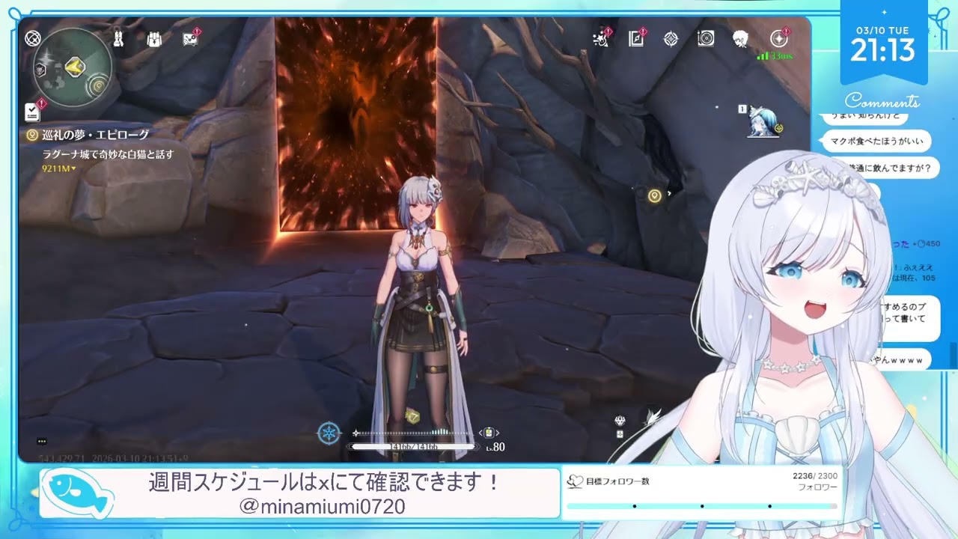Screen dimensions: 958x539
Task: Click the blue fish logo icon
Action: 76,493
